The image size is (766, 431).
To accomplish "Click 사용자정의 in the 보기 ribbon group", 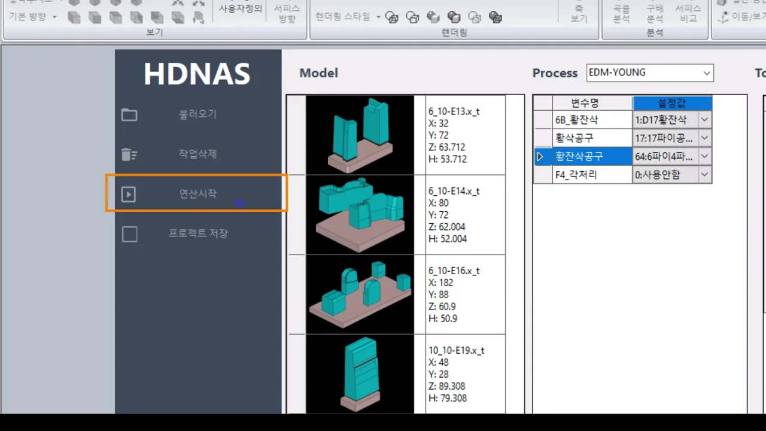I will tap(241, 8).
